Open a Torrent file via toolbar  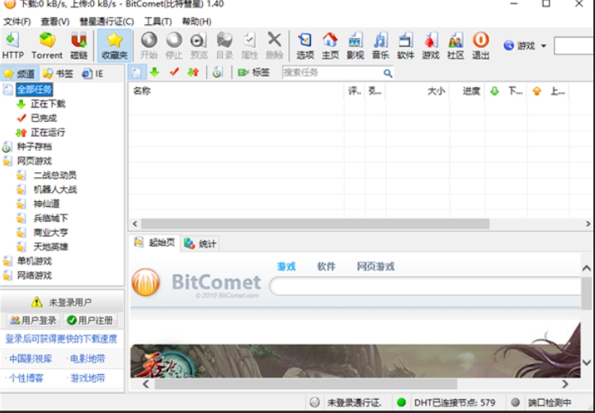point(47,45)
